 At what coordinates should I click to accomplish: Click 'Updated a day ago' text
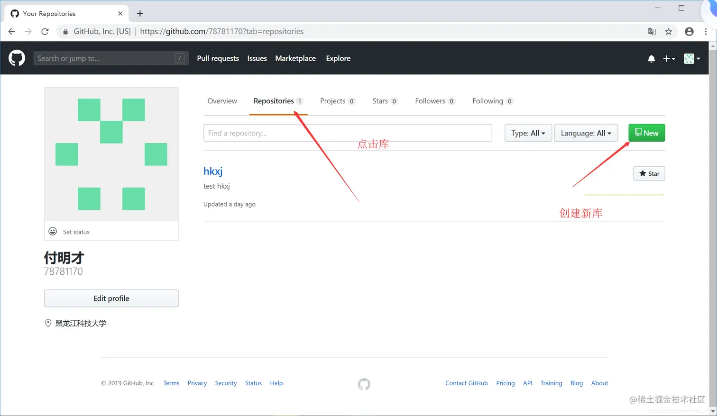[230, 204]
